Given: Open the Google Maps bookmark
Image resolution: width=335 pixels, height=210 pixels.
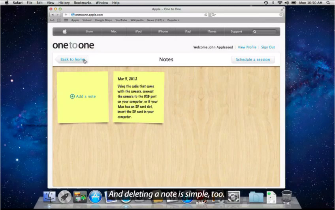Looking at the screenshot, I should (103, 20).
